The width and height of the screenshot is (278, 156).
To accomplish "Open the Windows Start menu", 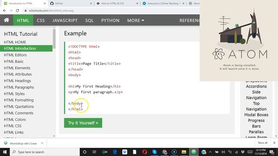I will coord(5,152).
